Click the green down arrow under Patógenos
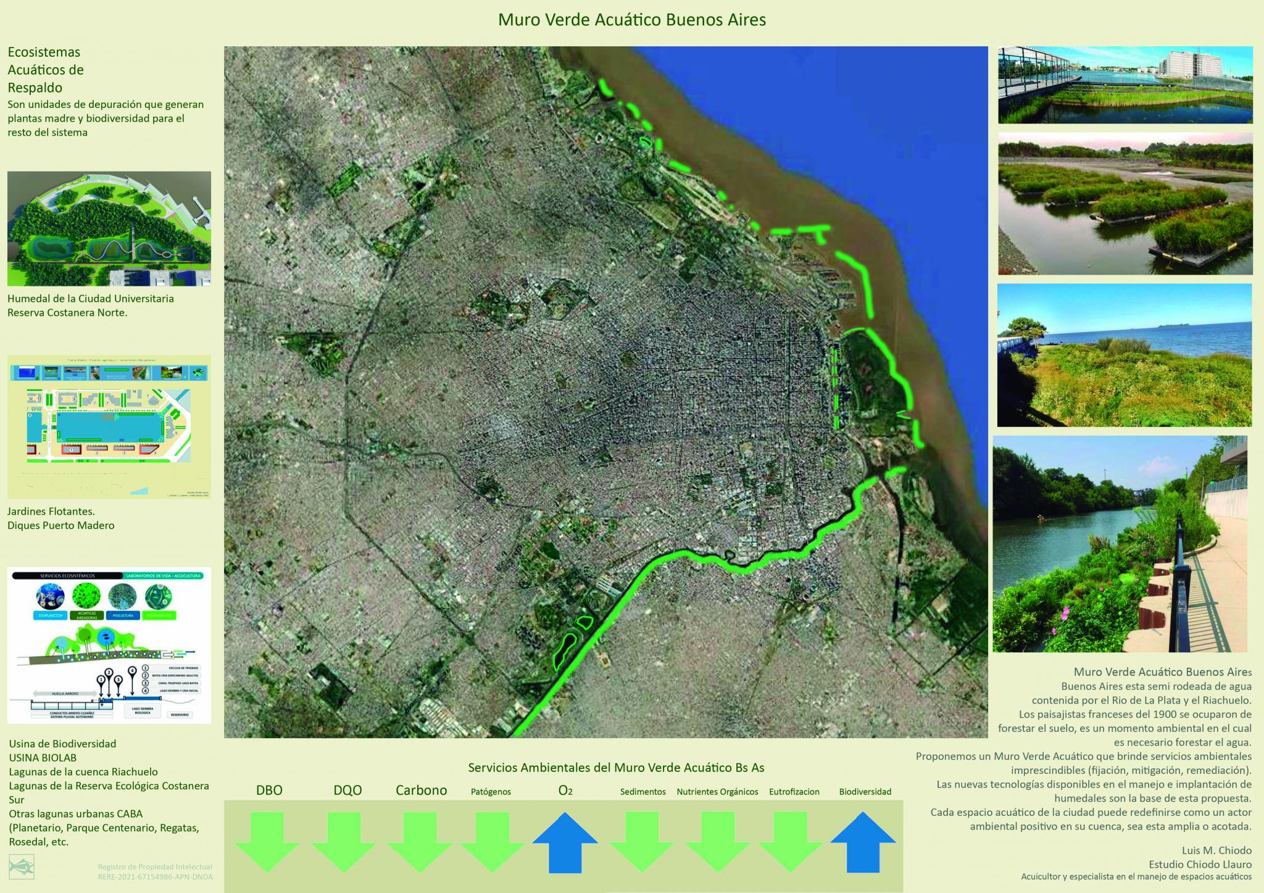The image size is (1264, 893). pos(493,842)
